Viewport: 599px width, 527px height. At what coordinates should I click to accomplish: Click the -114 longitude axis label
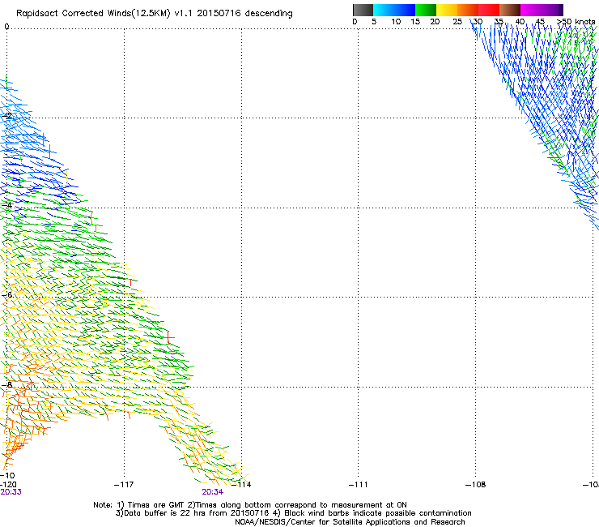pos(241,485)
